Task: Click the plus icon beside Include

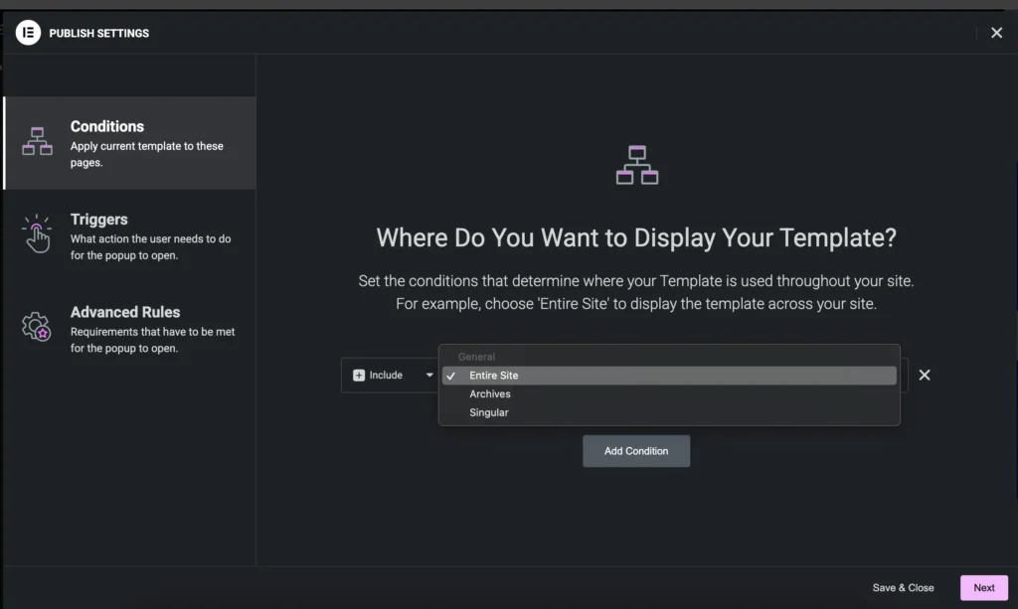Action: click(x=358, y=376)
